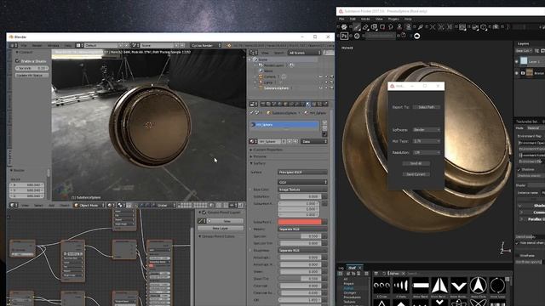The image size is (545, 306).
Task: Open the All Scenes dropdown in outliner
Action: (x=305, y=53)
